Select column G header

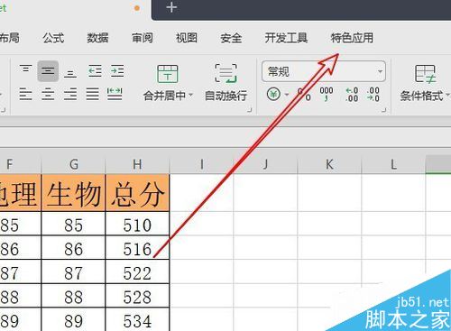pyautogui.click(x=74, y=164)
